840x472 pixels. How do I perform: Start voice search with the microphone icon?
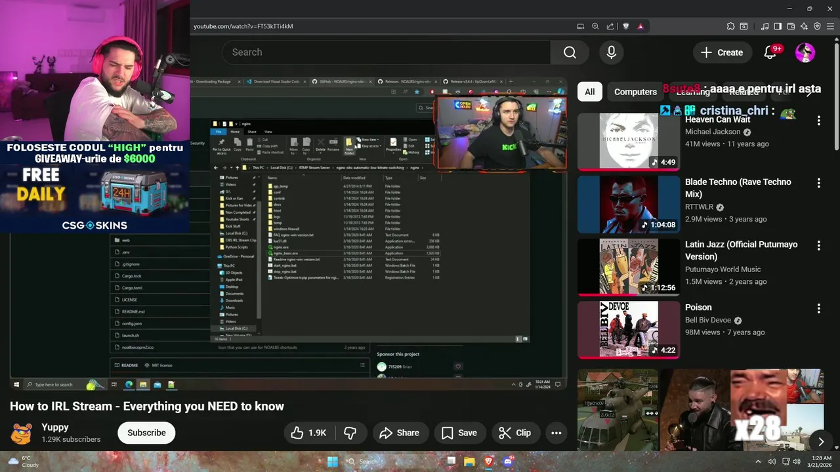click(x=612, y=52)
